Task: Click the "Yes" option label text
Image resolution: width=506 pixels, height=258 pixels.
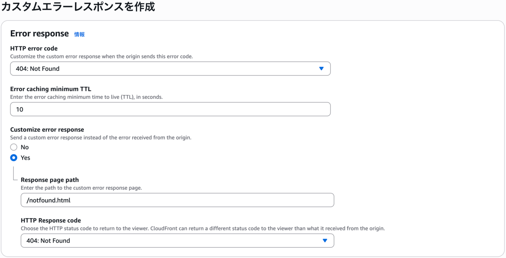Action: 25,158
